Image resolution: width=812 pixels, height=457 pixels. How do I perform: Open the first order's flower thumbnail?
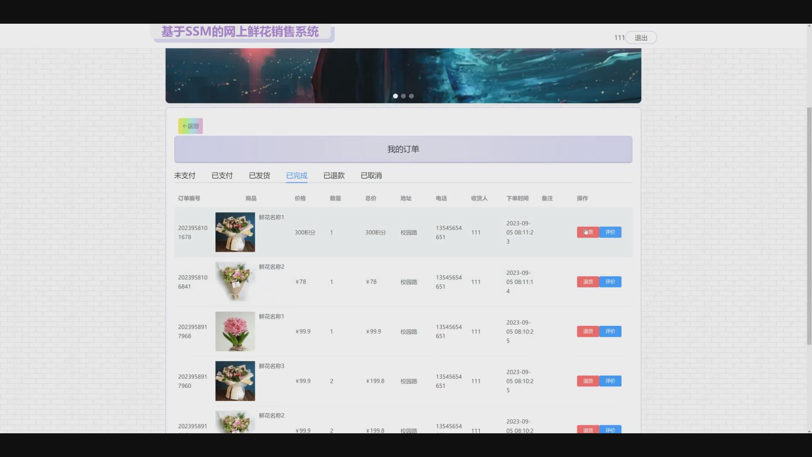235,232
